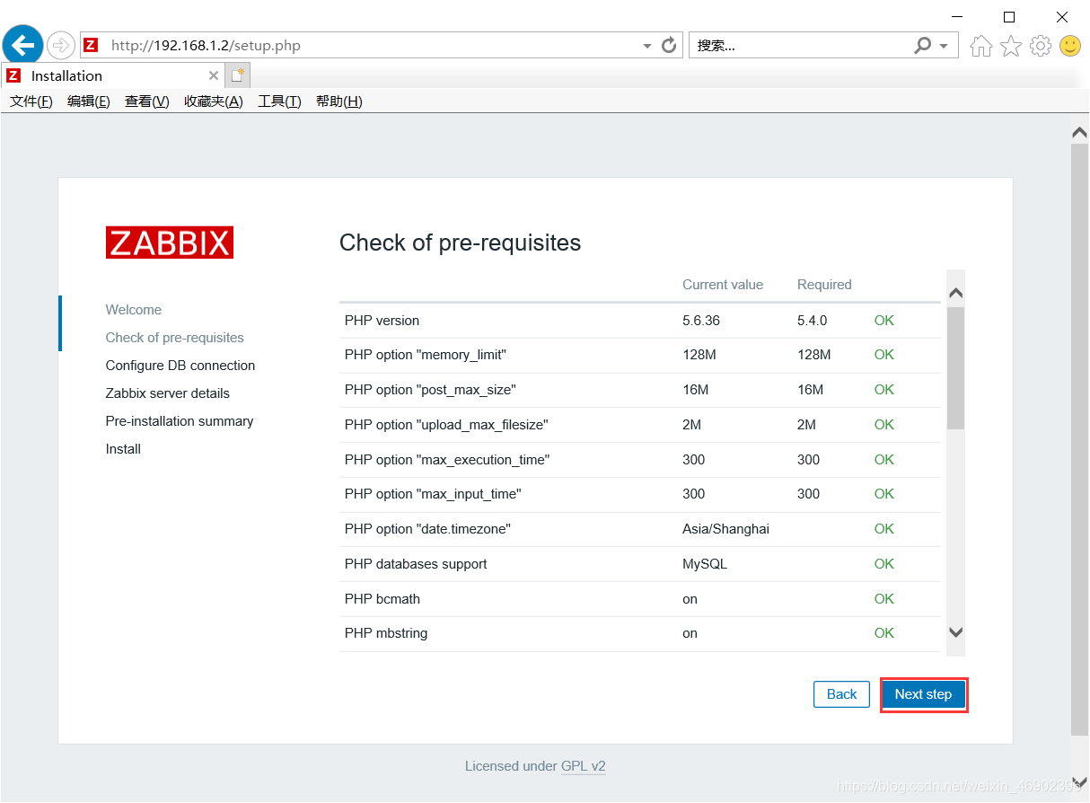Click PHP option "post_max_size" row label
The width and height of the screenshot is (1090, 803).
coord(430,390)
